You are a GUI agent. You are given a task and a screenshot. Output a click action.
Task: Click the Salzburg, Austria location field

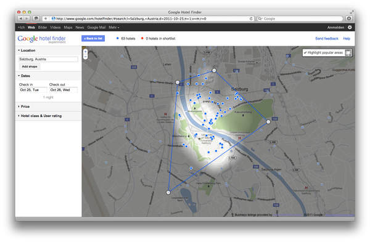coord(48,59)
